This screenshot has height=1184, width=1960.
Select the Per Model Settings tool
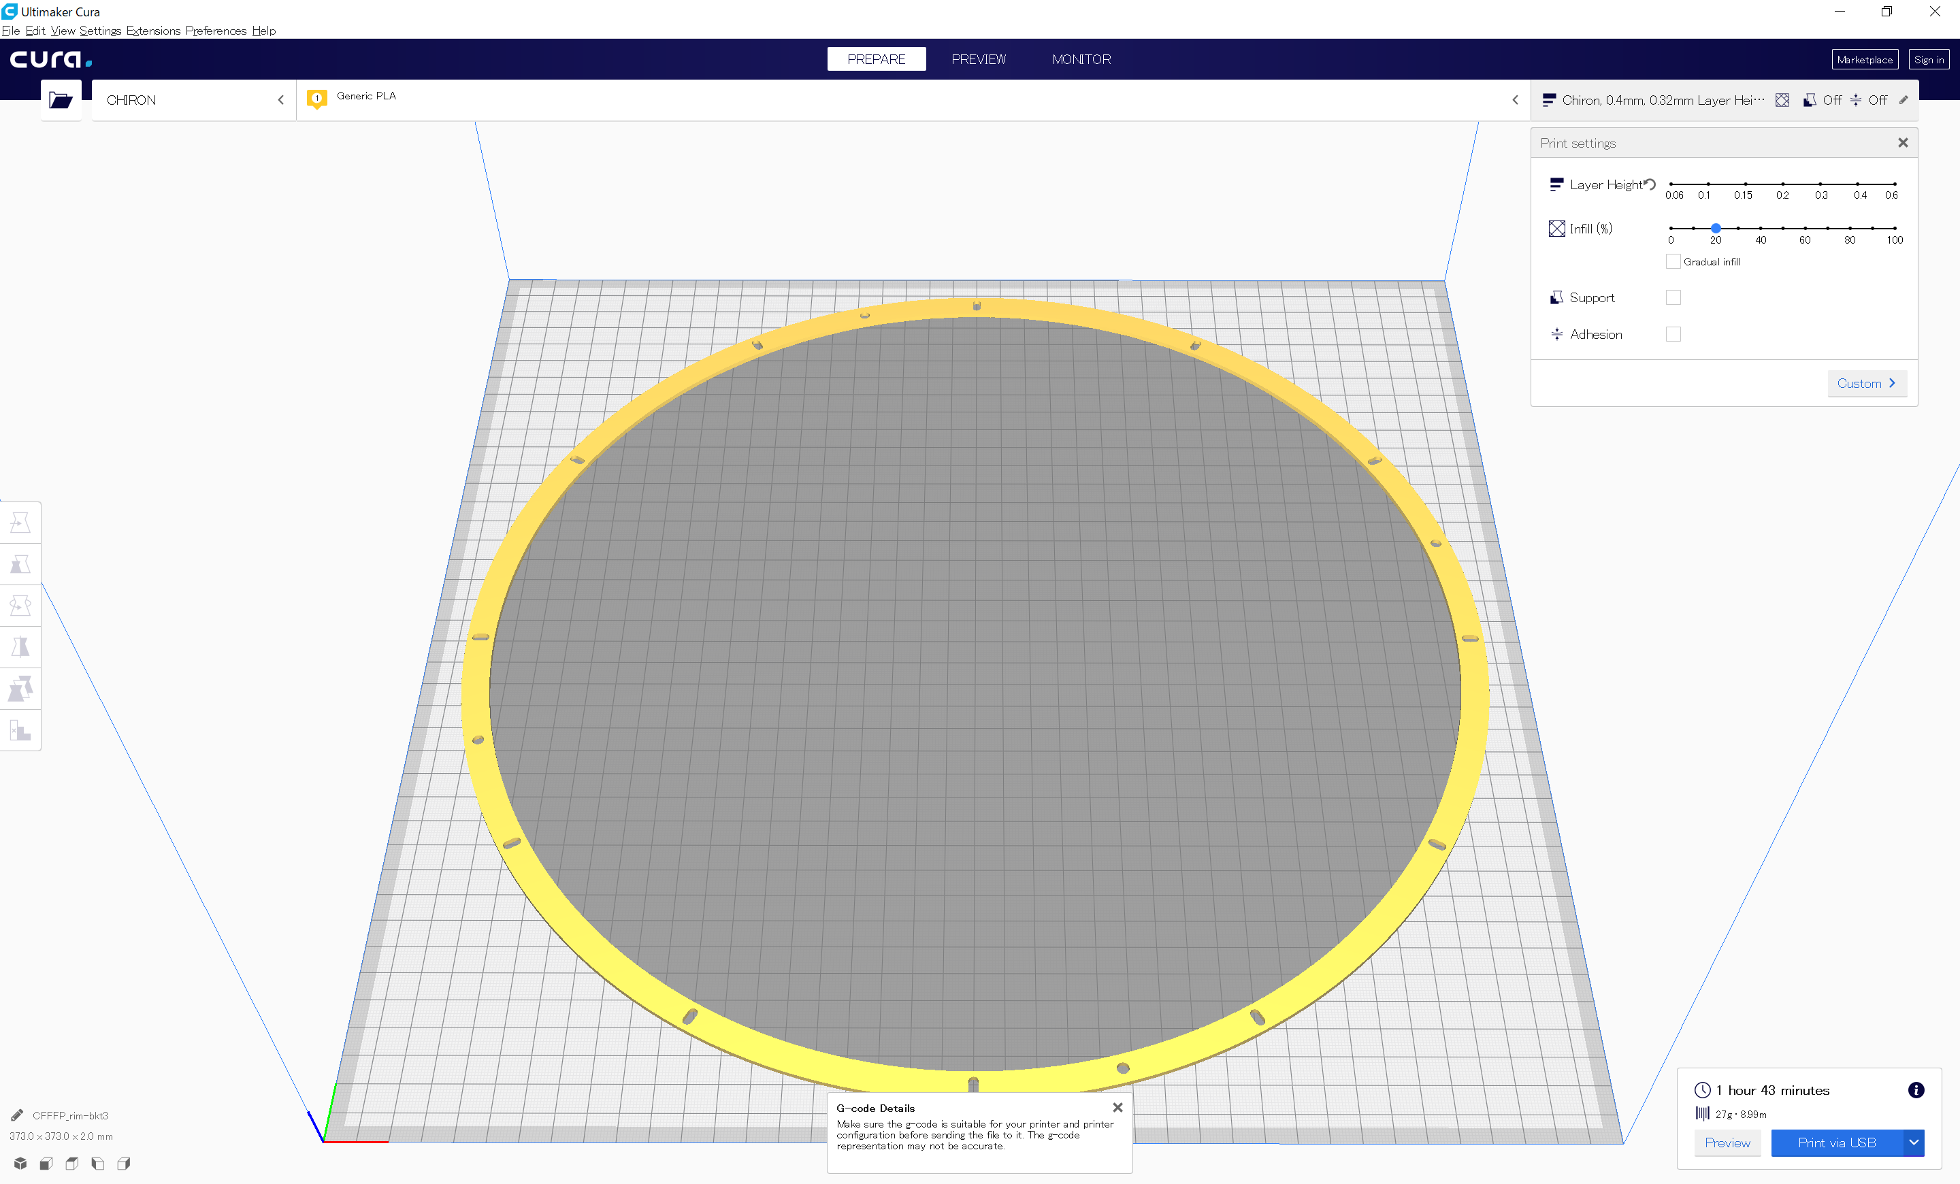point(20,688)
